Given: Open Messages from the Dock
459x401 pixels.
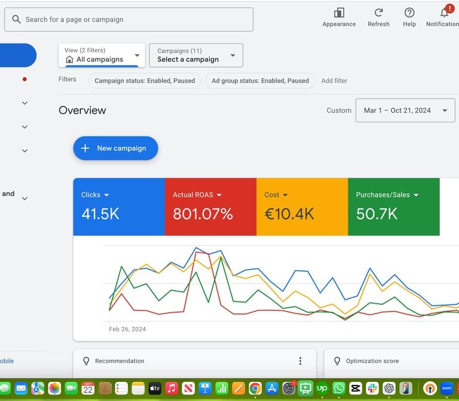Looking at the screenshot, I should coord(4,388).
